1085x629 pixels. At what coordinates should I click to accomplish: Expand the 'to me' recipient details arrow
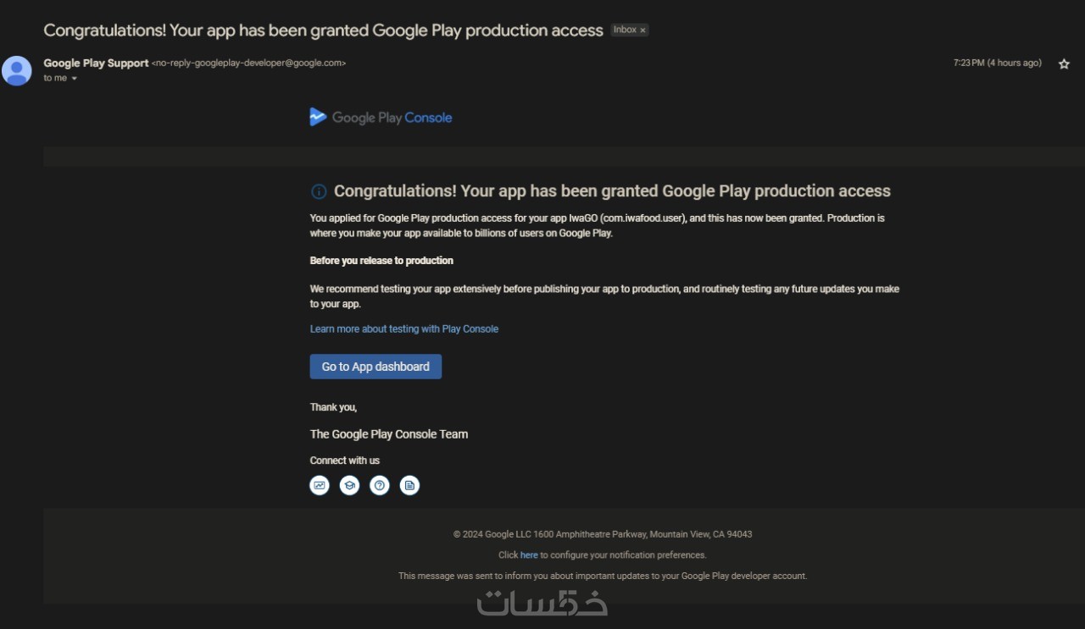click(x=74, y=79)
